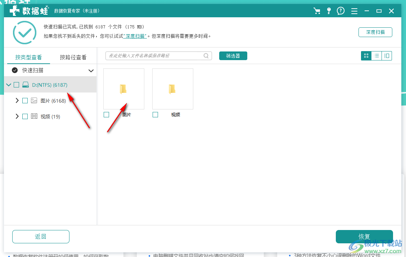
Task: Click the 深度扫描 button
Action: [375, 32]
